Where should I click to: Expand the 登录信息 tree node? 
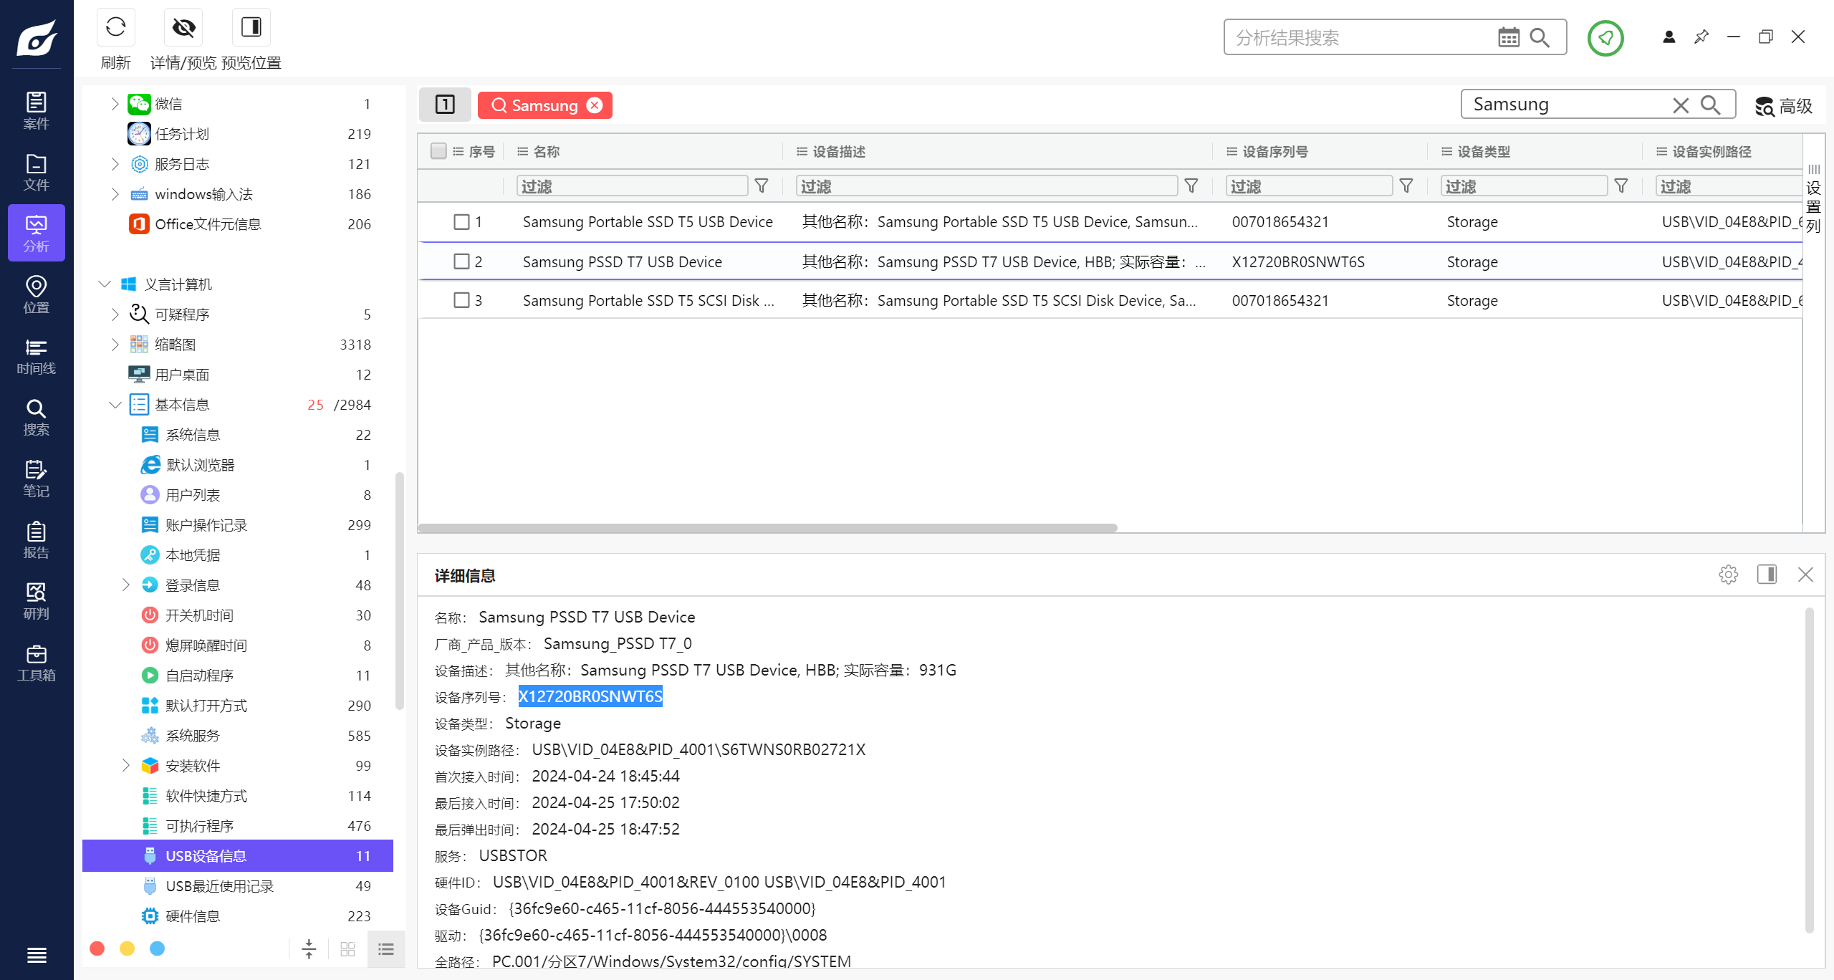pyautogui.click(x=126, y=585)
